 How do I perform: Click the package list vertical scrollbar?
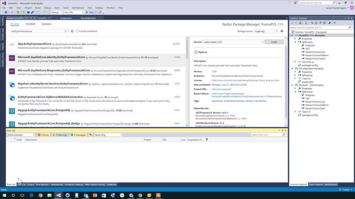187,82
